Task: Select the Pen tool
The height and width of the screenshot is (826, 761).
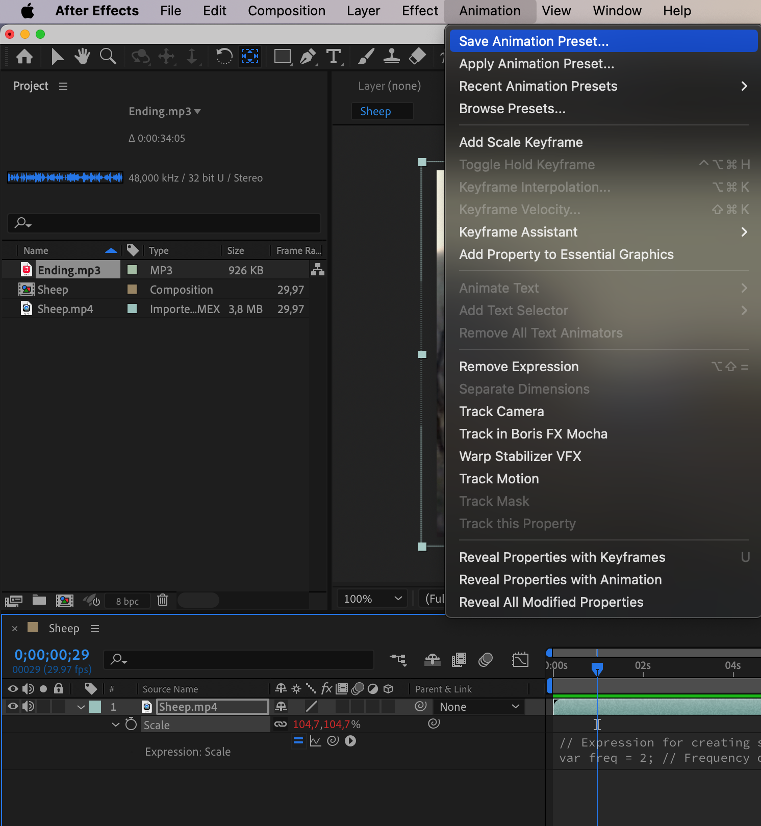Action: (308, 56)
